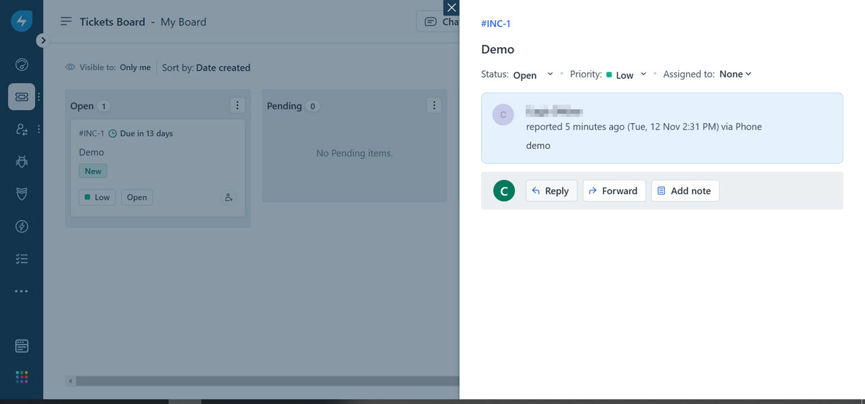This screenshot has height=404, width=865.
Task: Open the My Board name selector
Action: pos(183,22)
